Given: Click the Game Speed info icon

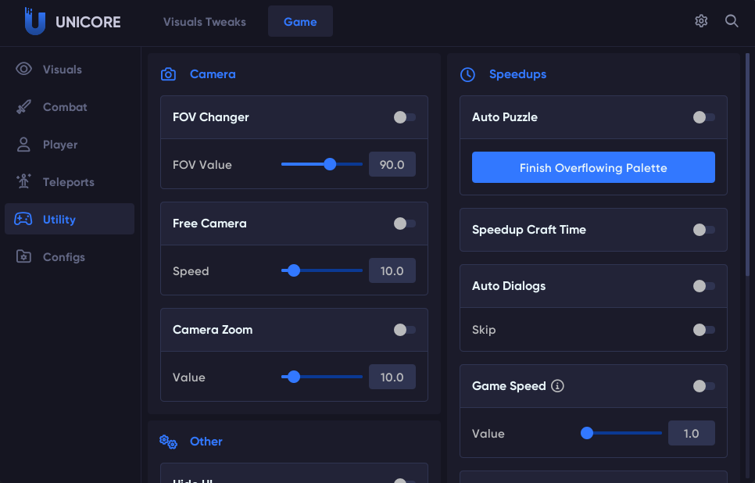Looking at the screenshot, I should click(x=557, y=386).
